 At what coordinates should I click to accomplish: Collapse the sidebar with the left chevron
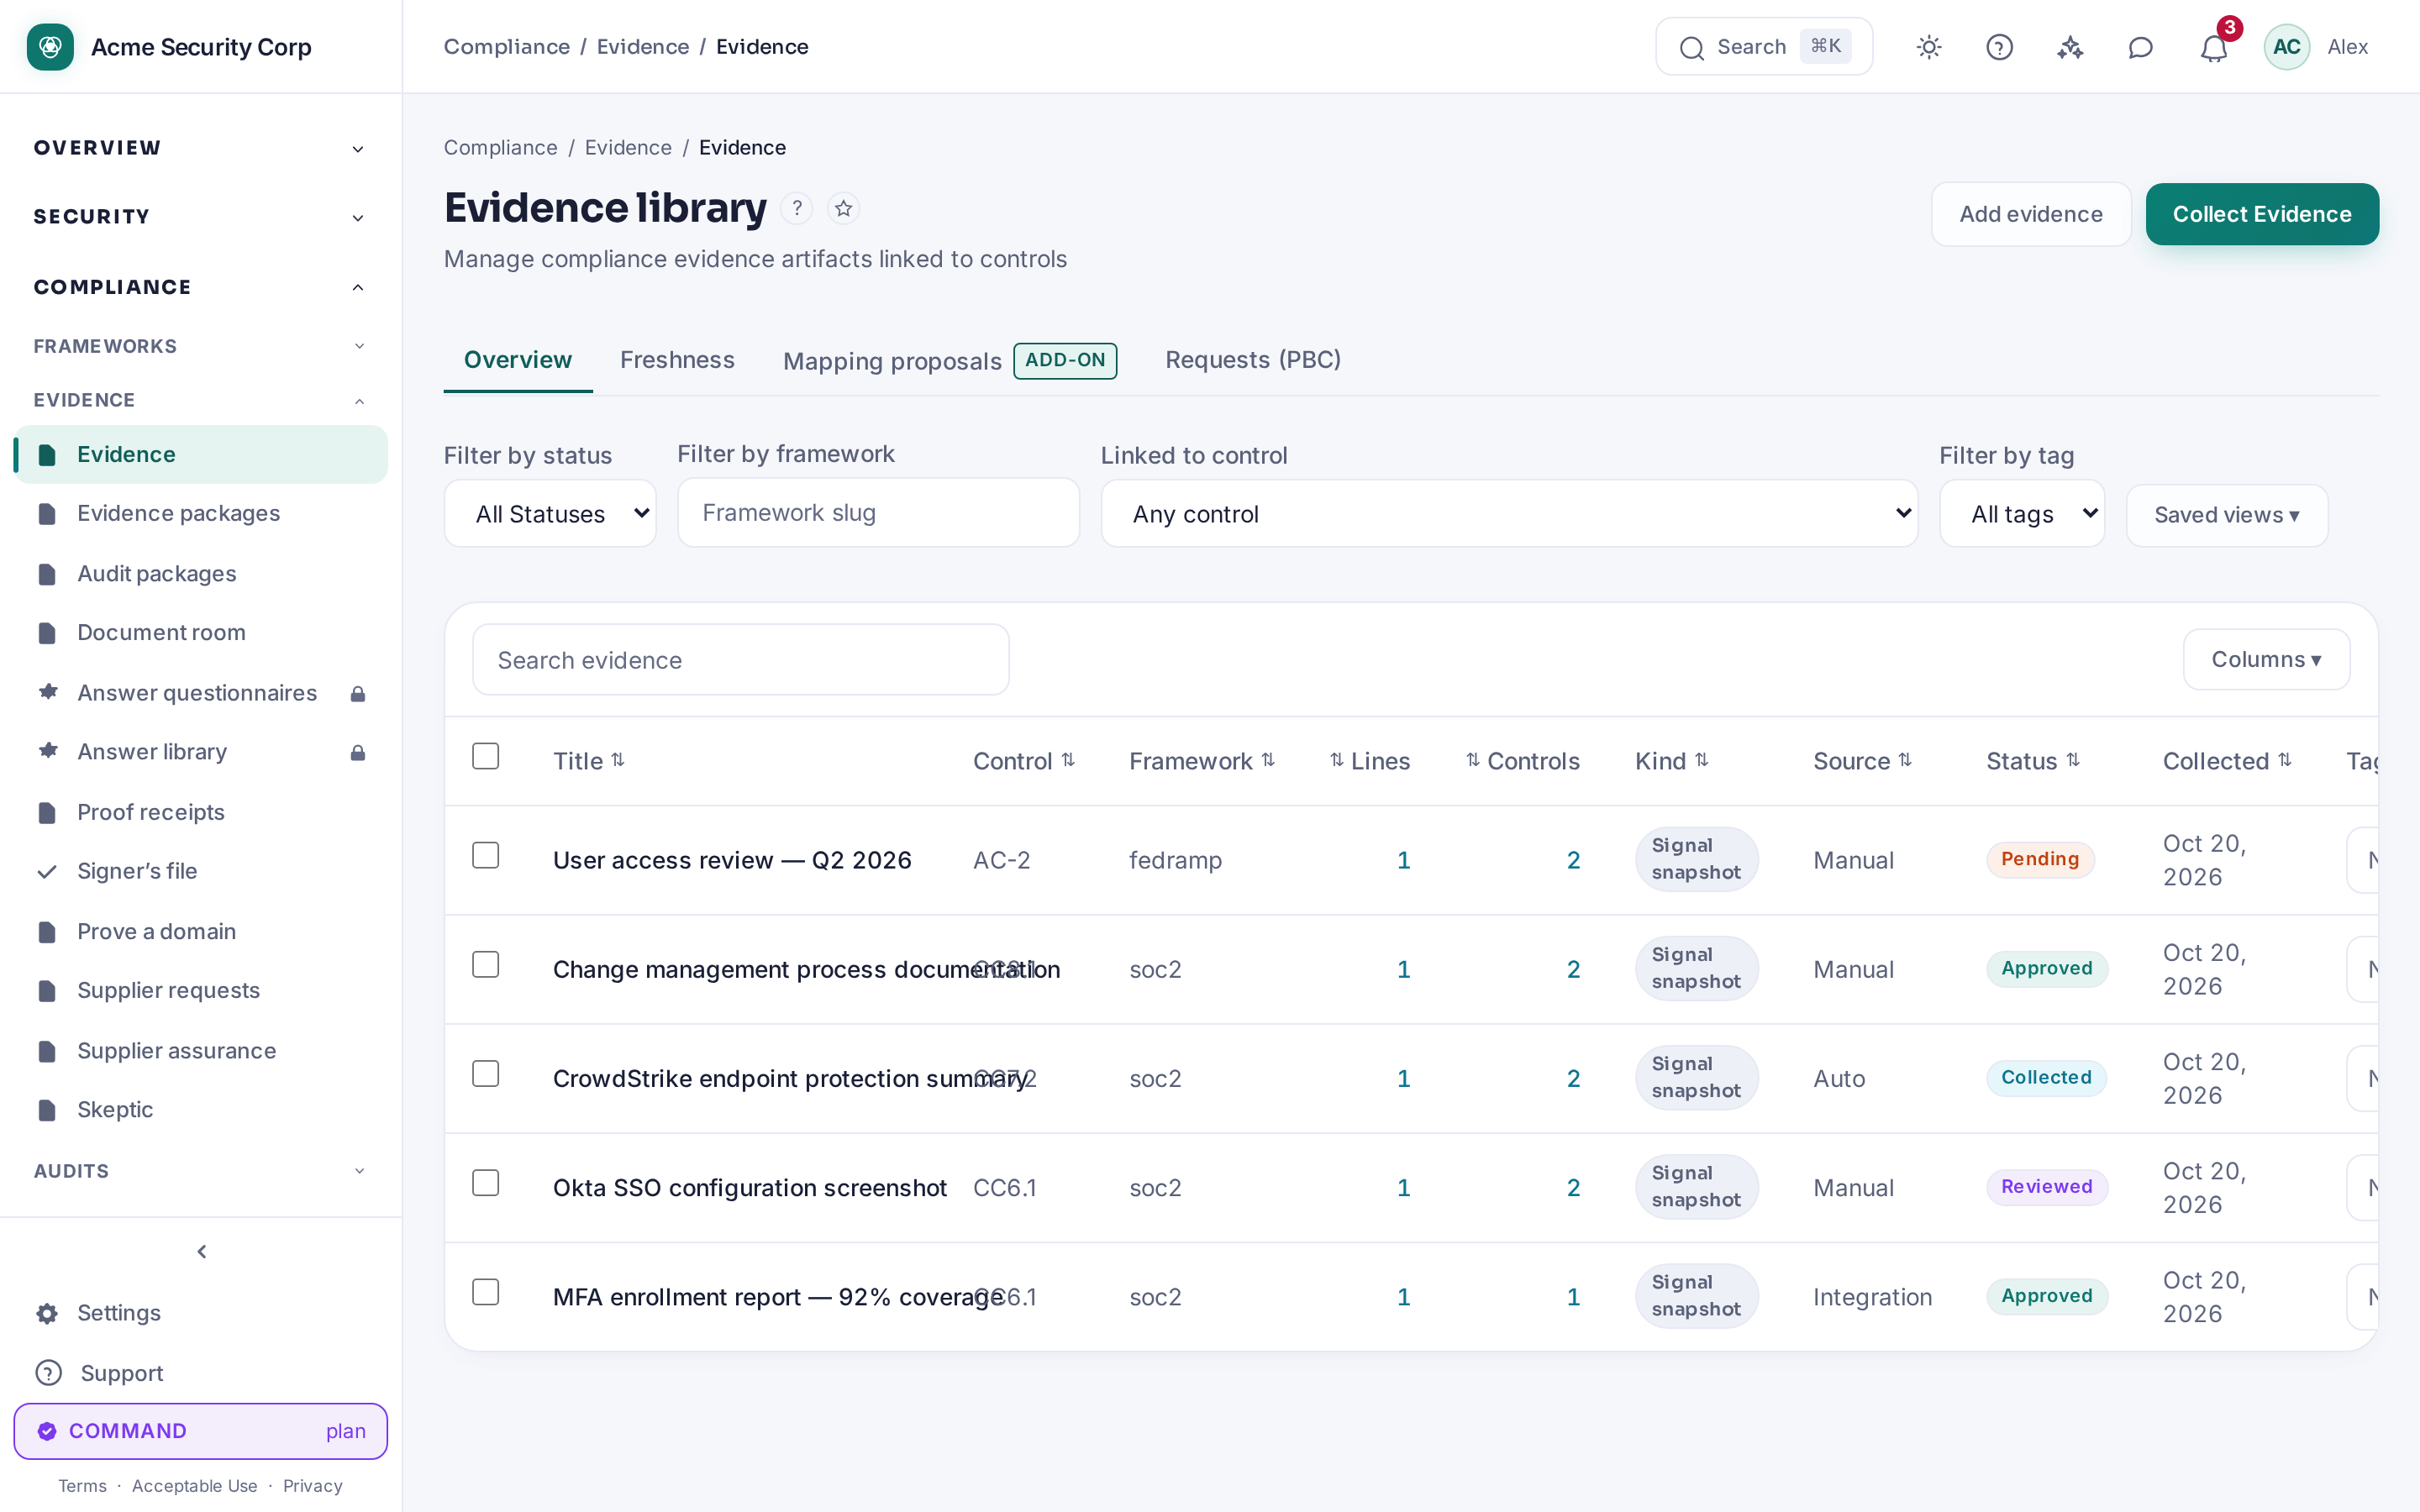click(x=202, y=1251)
